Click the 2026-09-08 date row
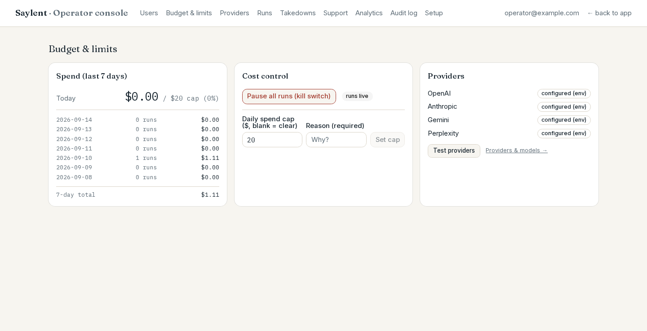Screen dimensions: 647x331 click(x=137, y=177)
